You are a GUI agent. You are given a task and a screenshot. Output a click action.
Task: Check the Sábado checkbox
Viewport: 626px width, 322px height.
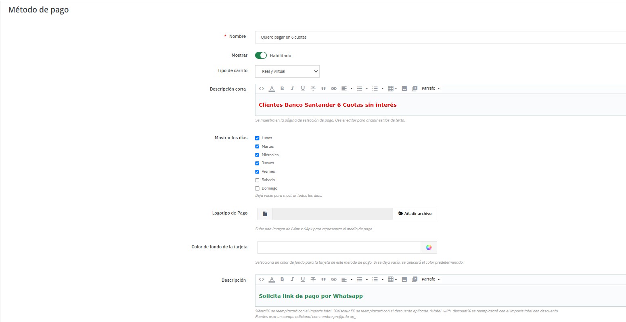pos(257,180)
